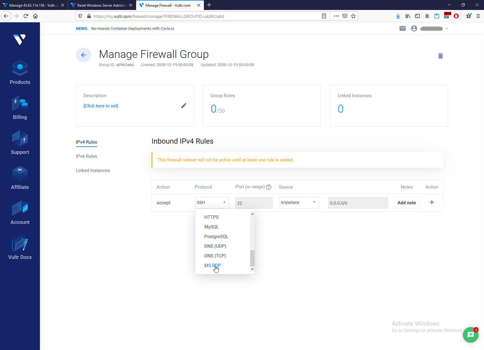Viewport: 484px width, 350px height.
Task: Click the protocol list scrollbar thumb
Action: click(x=252, y=258)
